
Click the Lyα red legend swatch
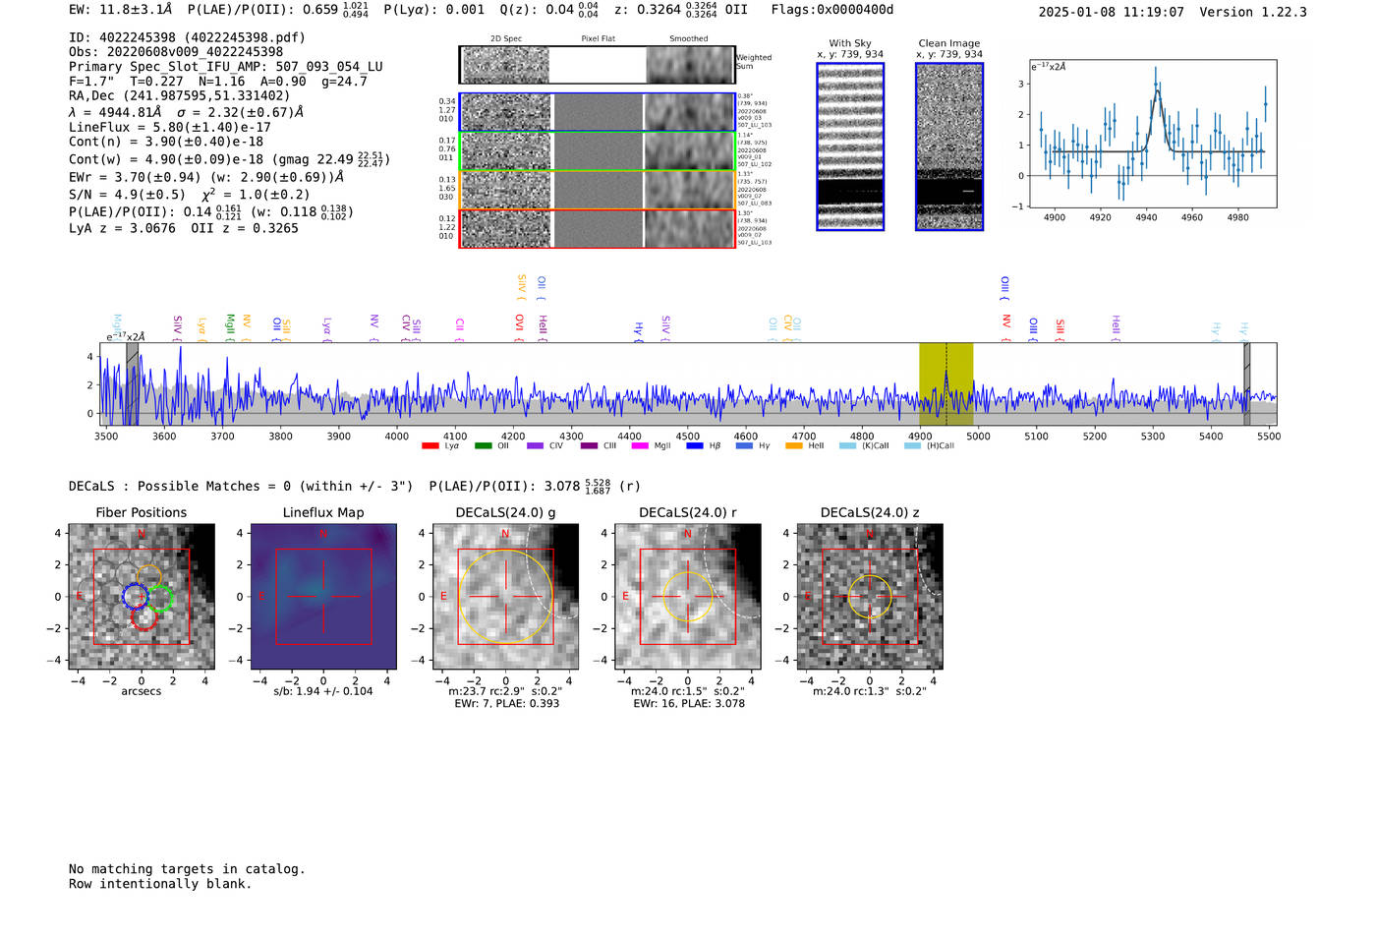(x=430, y=445)
